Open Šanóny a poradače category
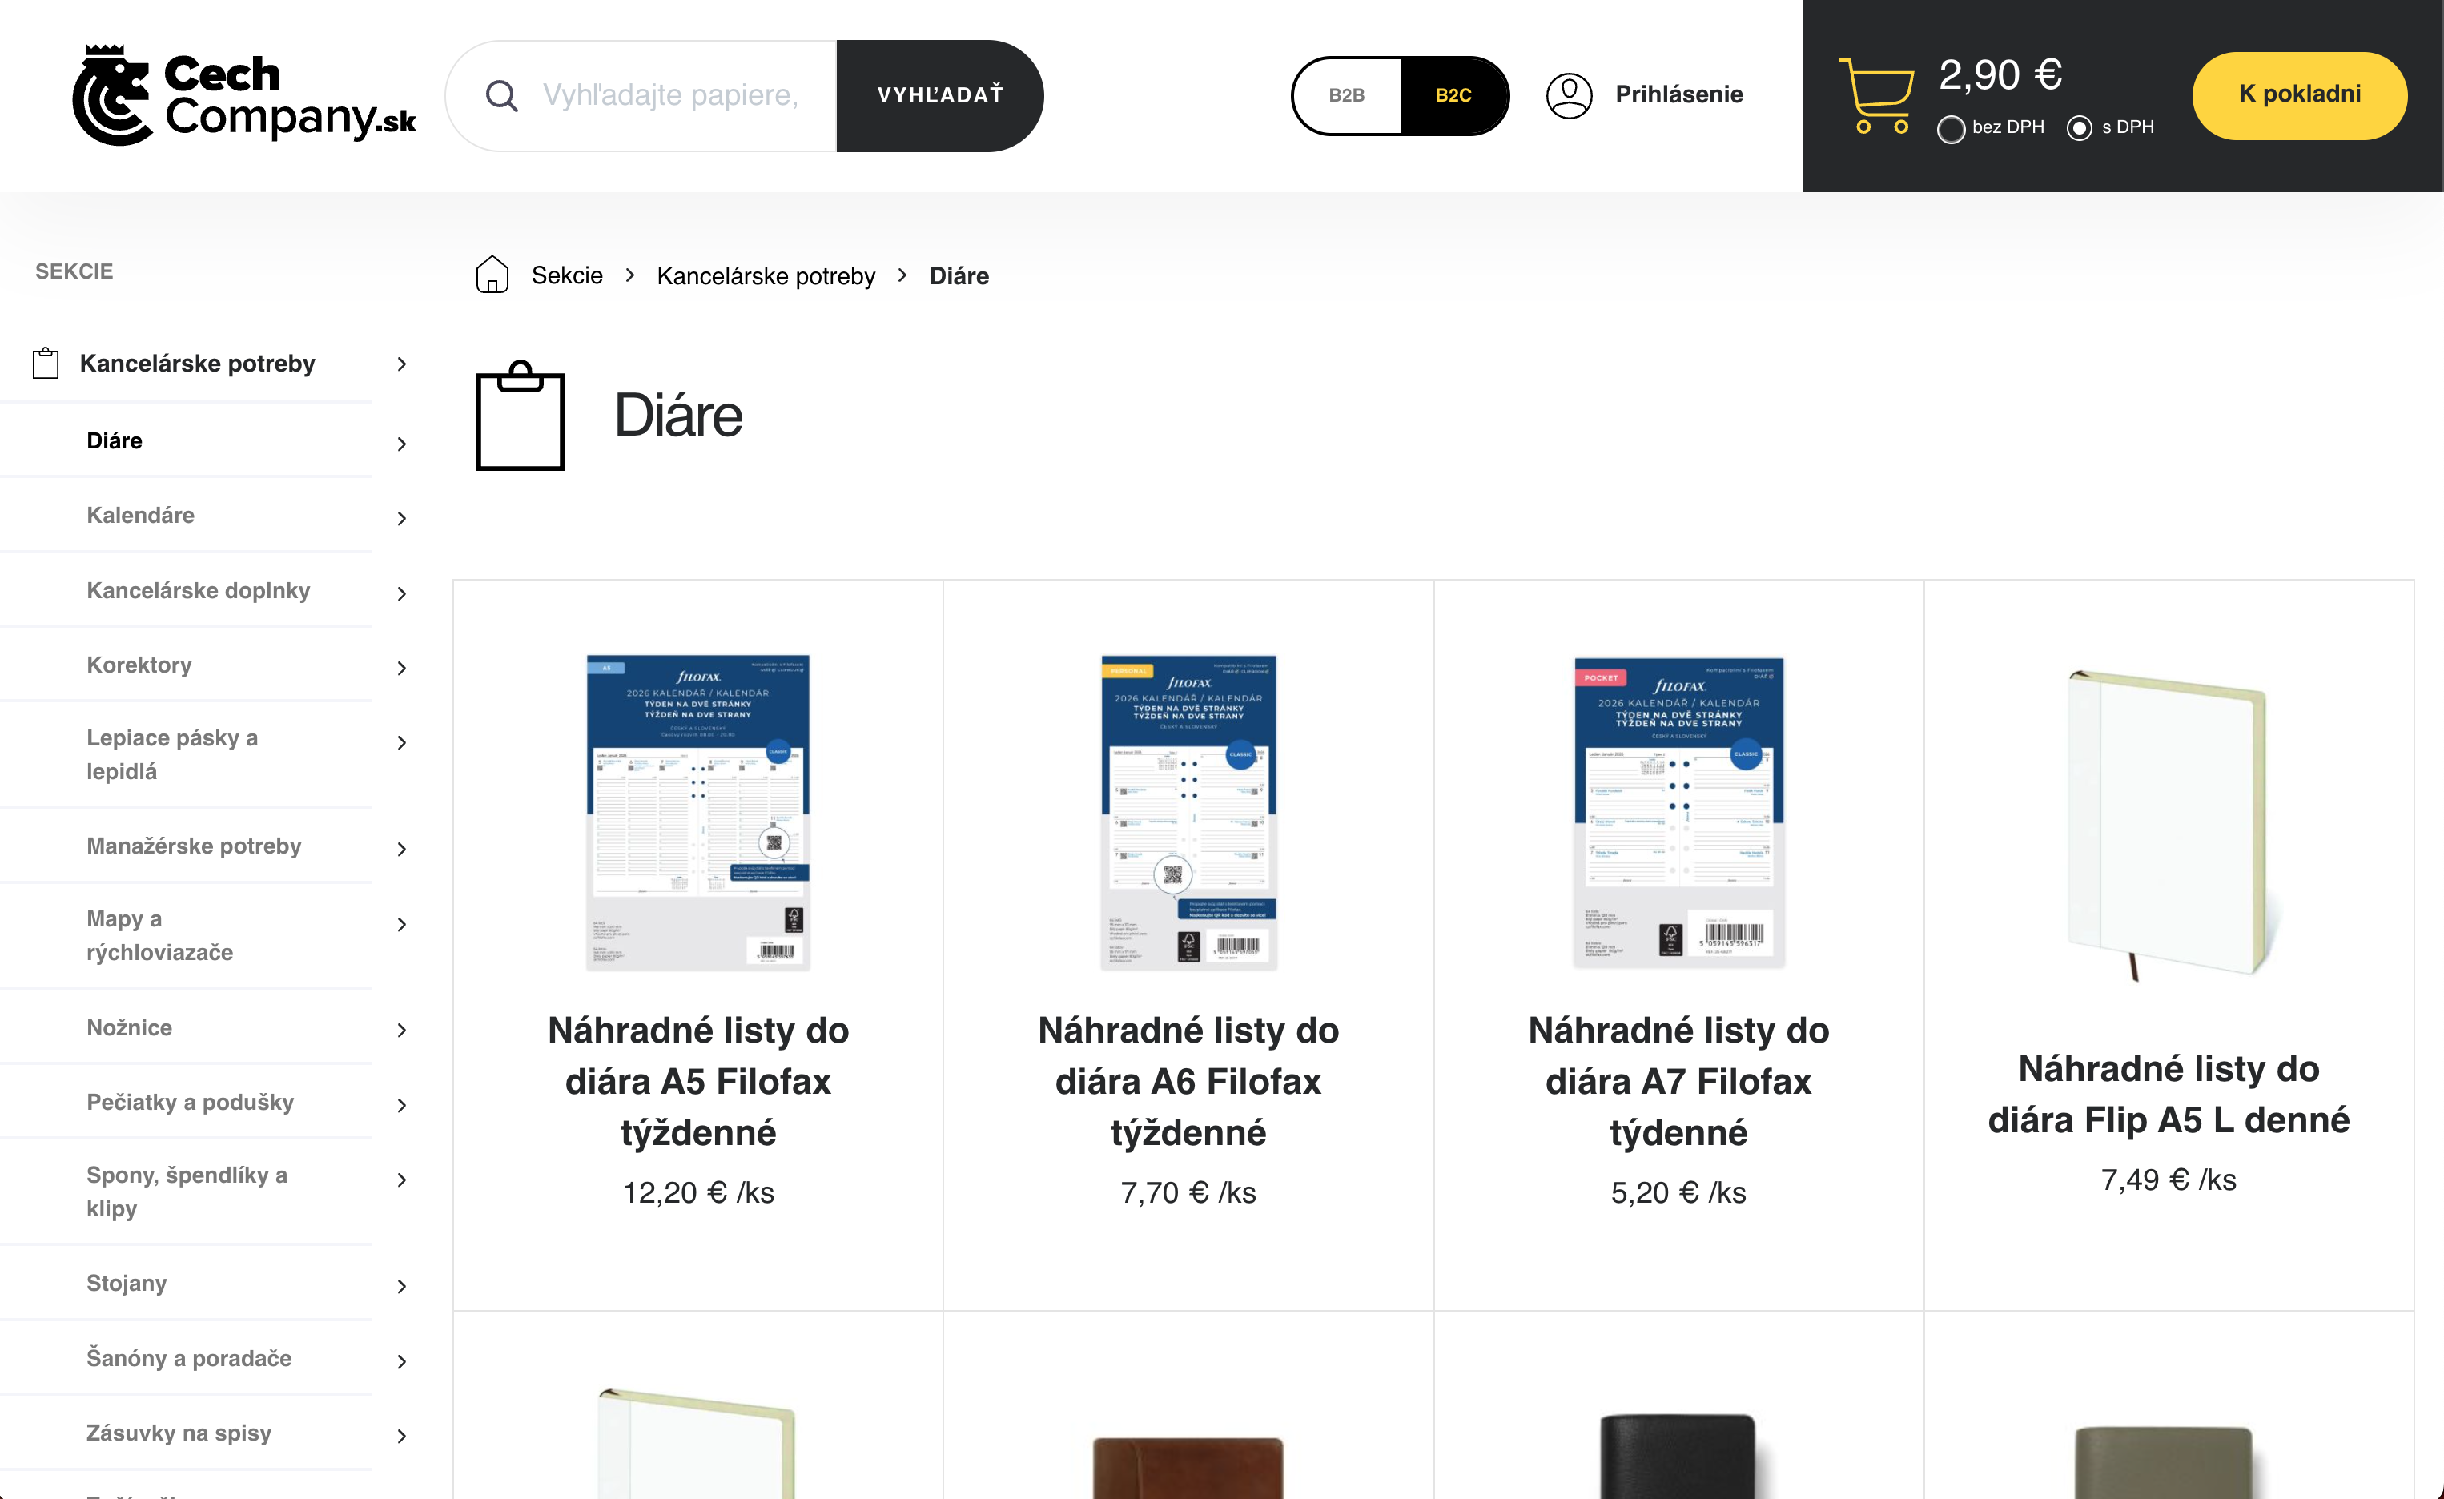Viewport: 2444px width, 1499px height. pyautogui.click(x=188, y=1357)
